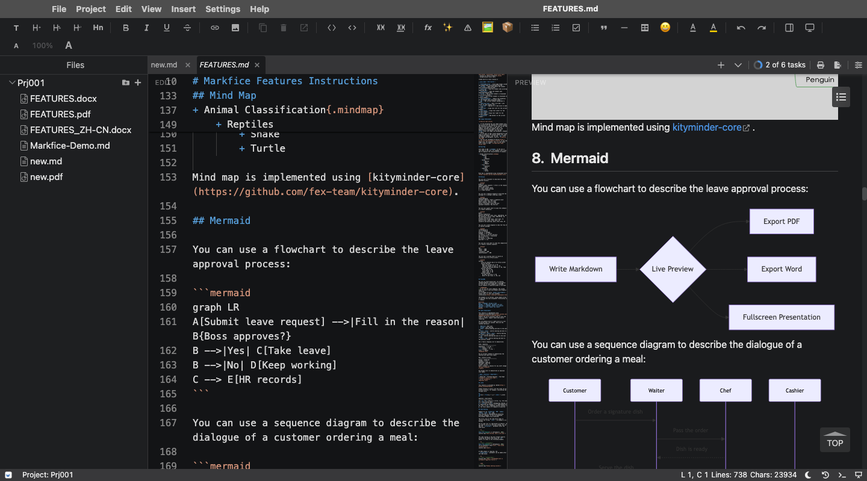Open FEATURES_ZH-CN.docx file
The height and width of the screenshot is (481, 867).
tap(81, 130)
